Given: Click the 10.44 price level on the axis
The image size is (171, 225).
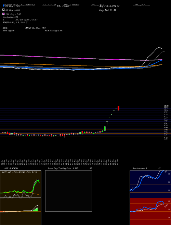Looking at the screenshot, I should pos(166,109).
